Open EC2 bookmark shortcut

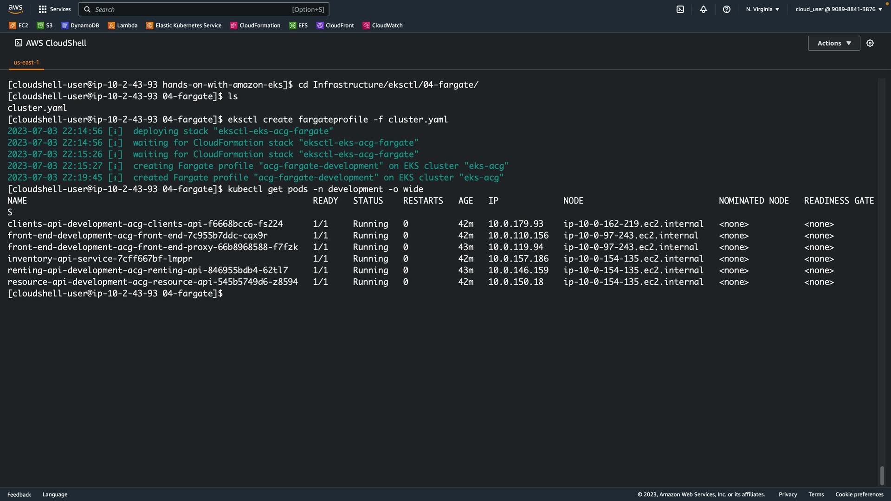tap(19, 26)
